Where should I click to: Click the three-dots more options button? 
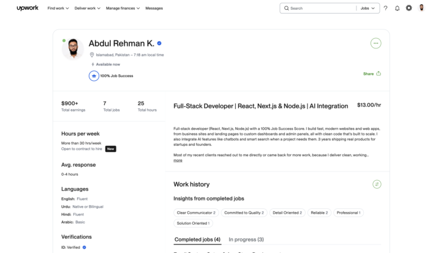click(375, 43)
